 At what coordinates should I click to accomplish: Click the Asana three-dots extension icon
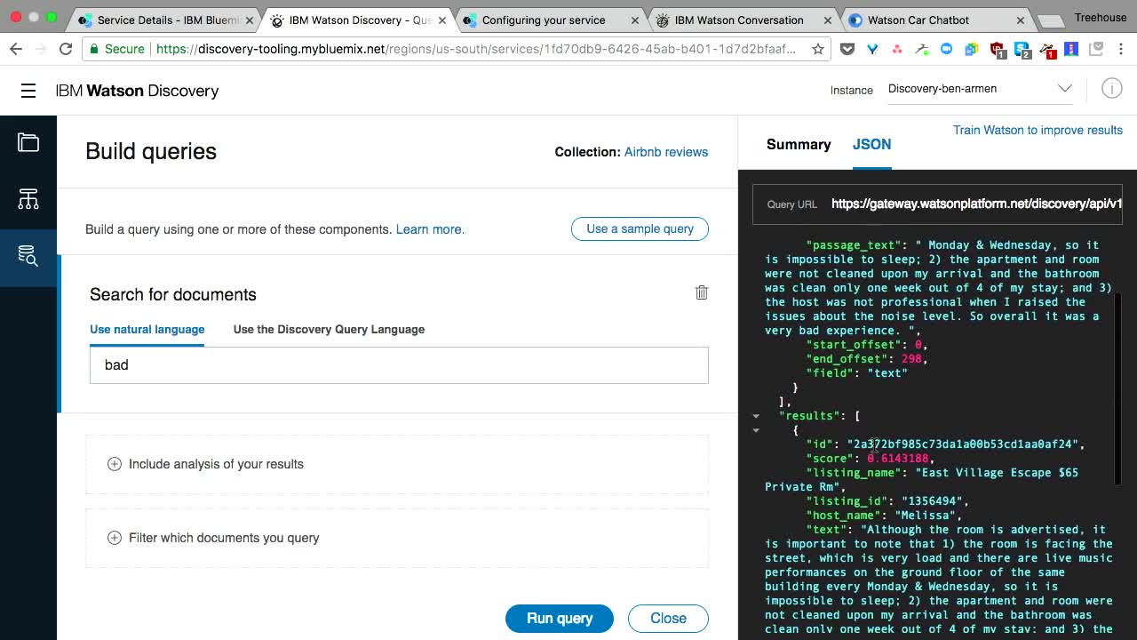897,49
